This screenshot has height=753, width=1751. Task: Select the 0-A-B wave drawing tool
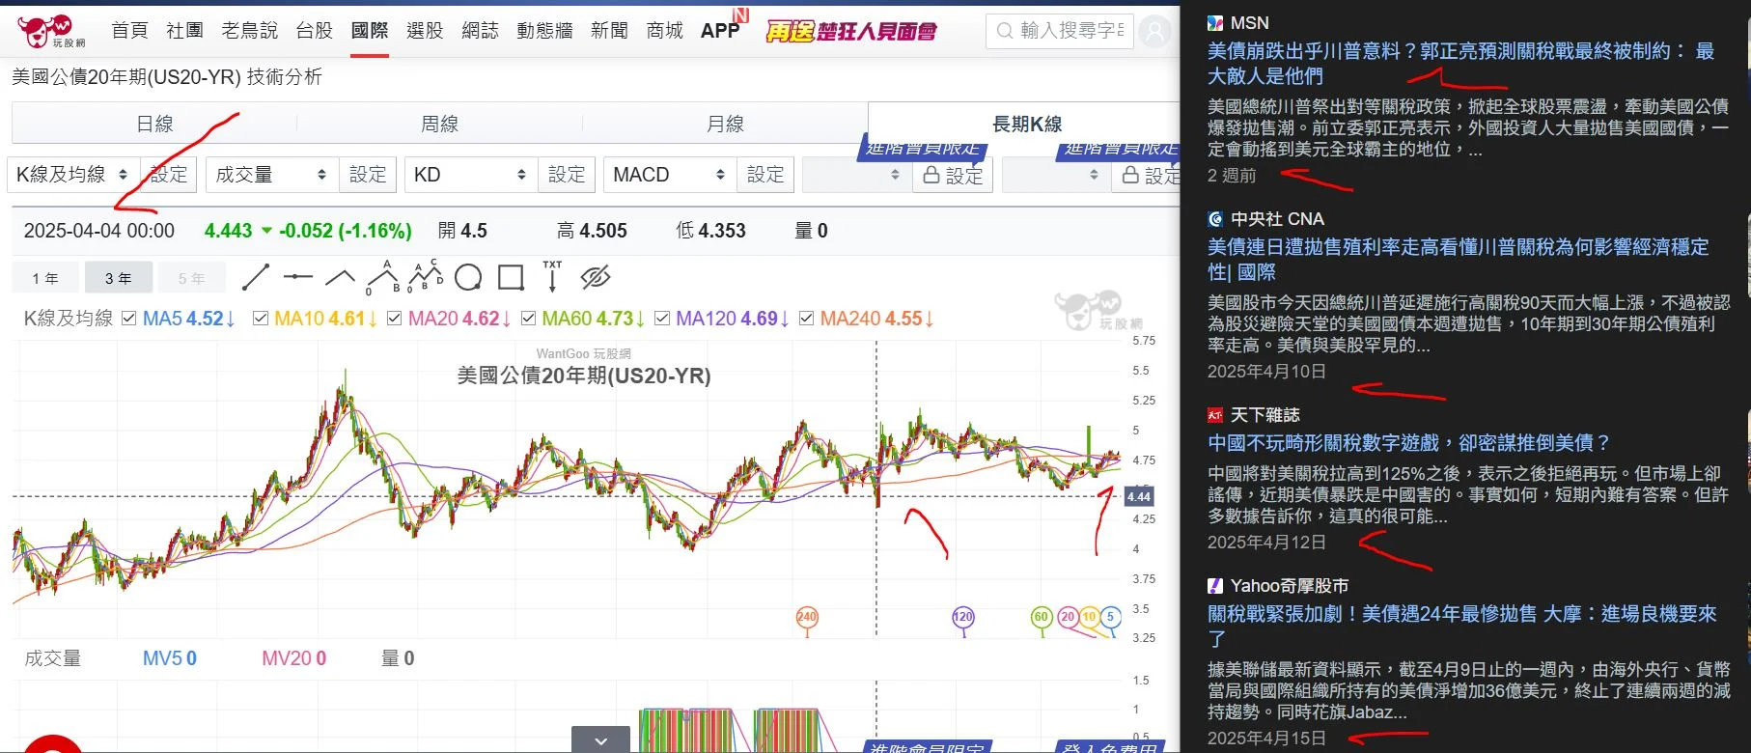[383, 277]
